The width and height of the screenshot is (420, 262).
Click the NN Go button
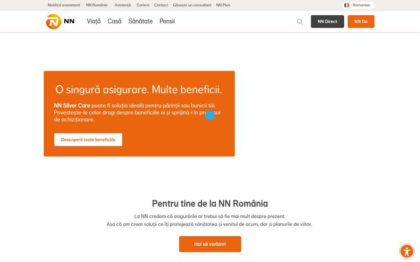(x=361, y=22)
